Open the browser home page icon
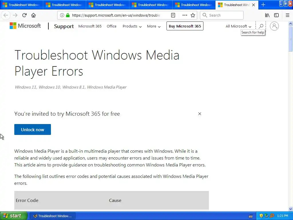Screen dimensions: 293x220 pyautogui.click(x=33, y=15)
